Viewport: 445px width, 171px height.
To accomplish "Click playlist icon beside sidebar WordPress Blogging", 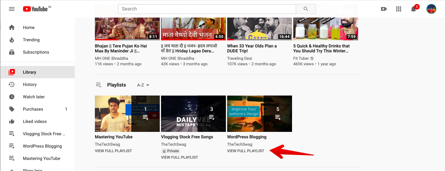I will [12, 146].
